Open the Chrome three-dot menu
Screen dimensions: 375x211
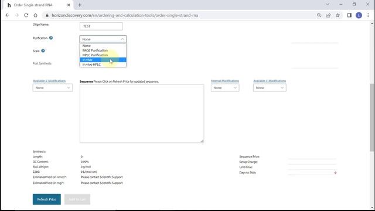pos(368,15)
